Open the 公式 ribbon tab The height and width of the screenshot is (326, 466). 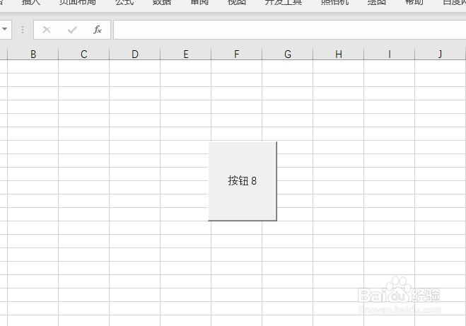124,2
